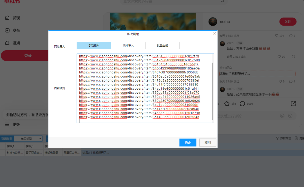This screenshot has width=304, height=187.
Task: Click URL ending 6478d2a200000000070395ef
Action: pos(139,81)
